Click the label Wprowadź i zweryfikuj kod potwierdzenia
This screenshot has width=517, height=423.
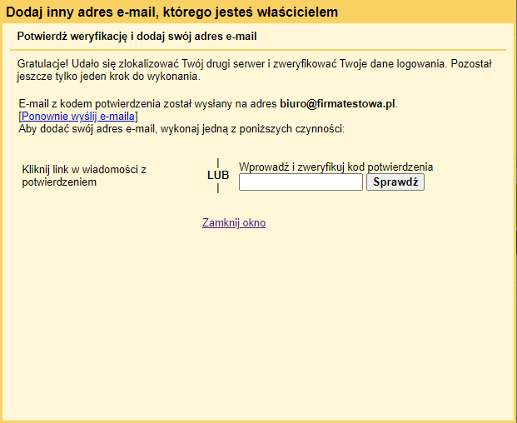[x=336, y=167]
